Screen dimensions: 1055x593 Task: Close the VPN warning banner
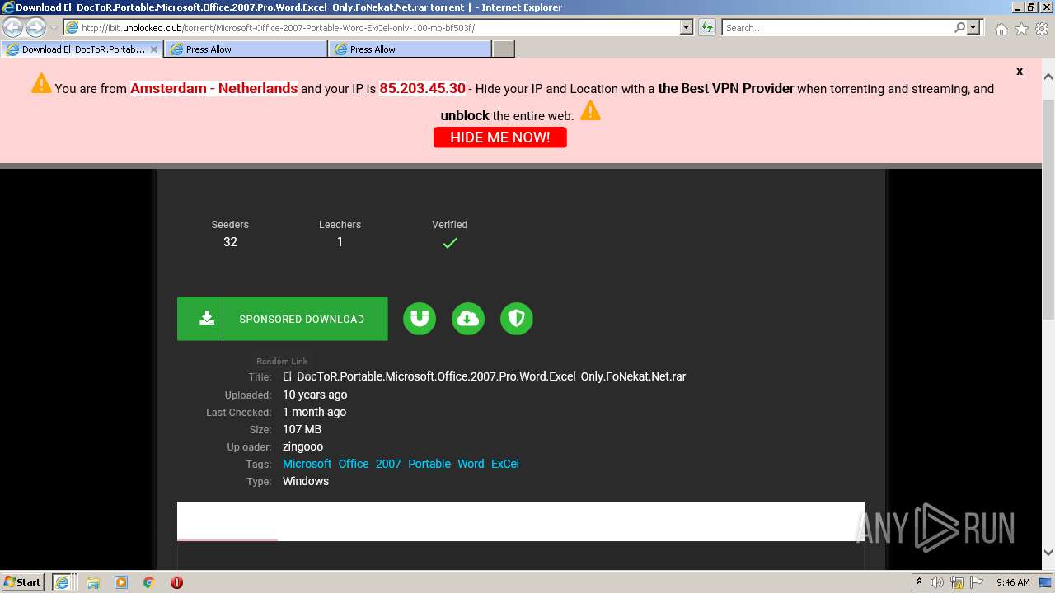[x=1020, y=72]
